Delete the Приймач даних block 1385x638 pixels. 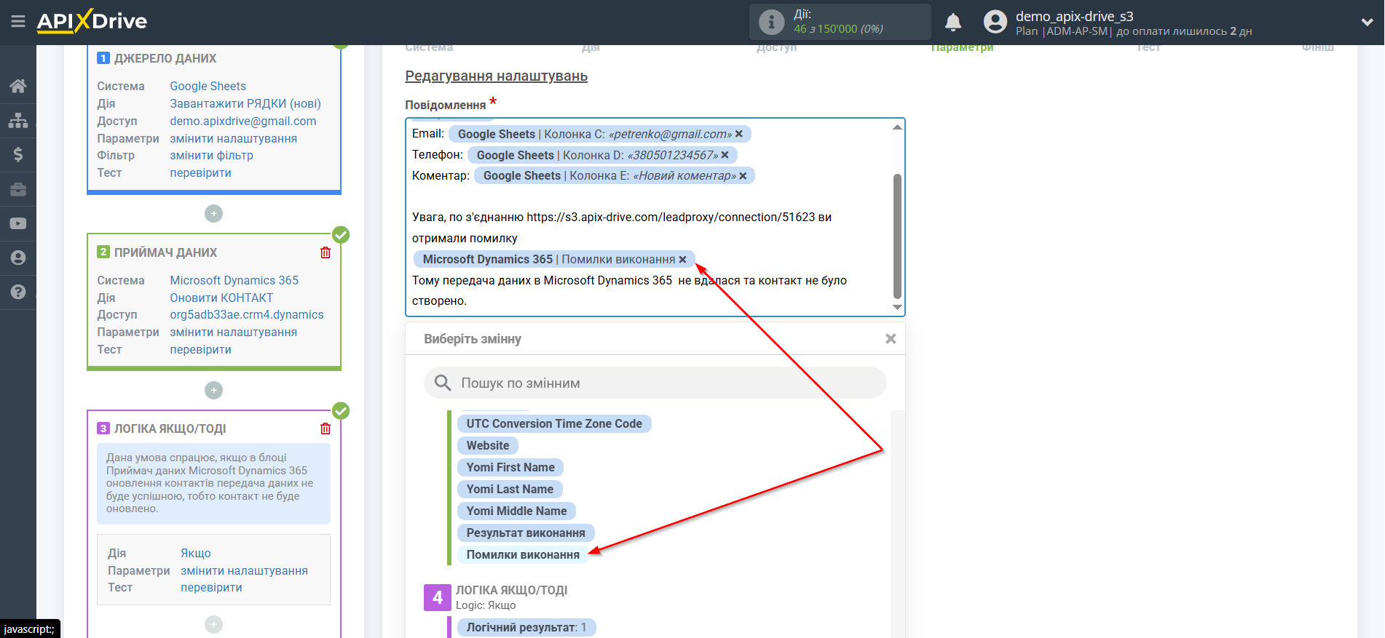pos(325,252)
